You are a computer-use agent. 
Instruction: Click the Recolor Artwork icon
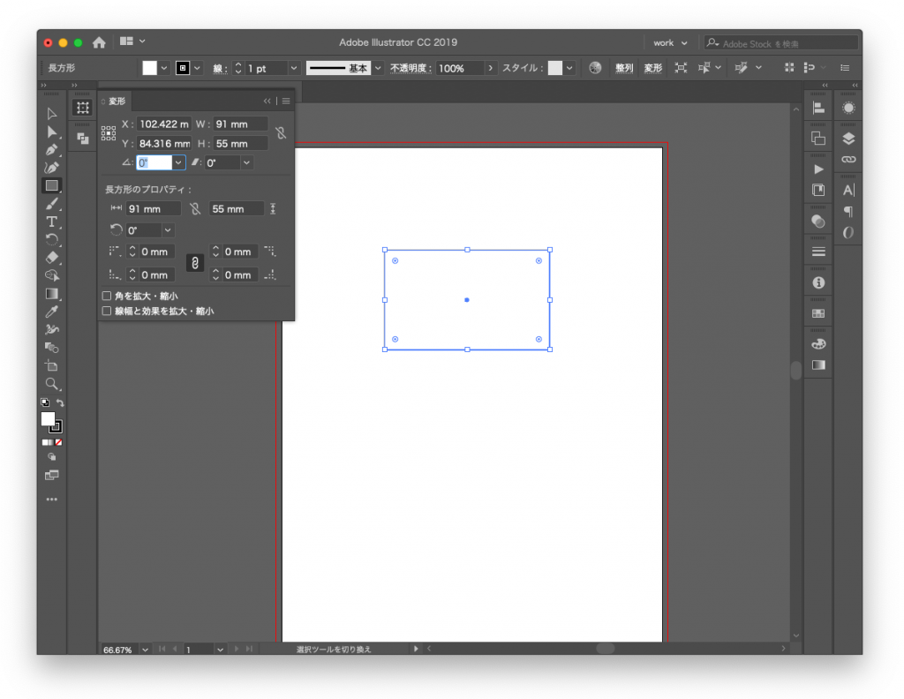(x=595, y=68)
